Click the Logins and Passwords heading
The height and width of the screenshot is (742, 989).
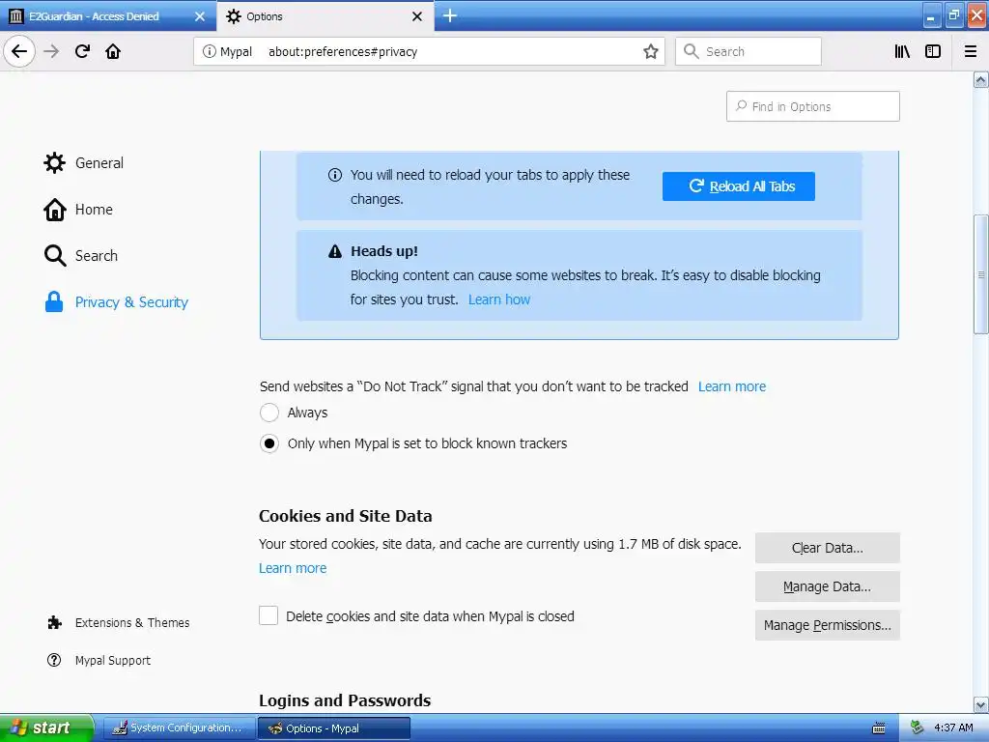tap(345, 700)
